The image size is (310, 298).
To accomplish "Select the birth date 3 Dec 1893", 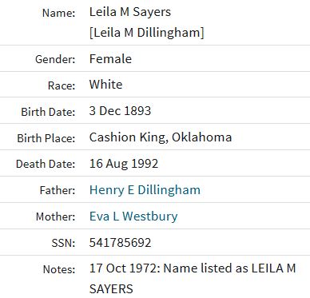I will [120, 111].
